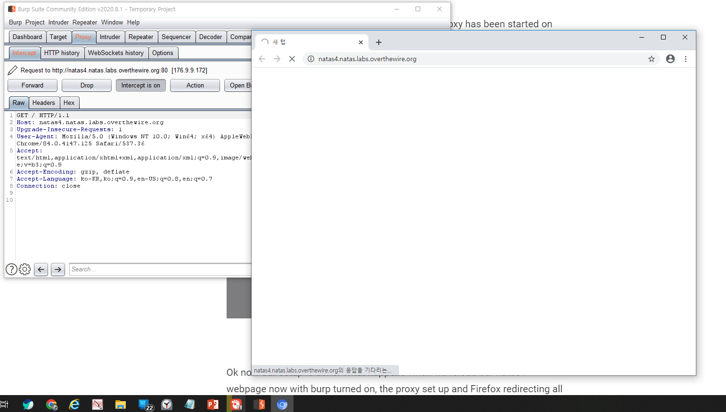The height and width of the screenshot is (412, 726).
Task: Click the browser back arrow
Action: tap(262, 59)
